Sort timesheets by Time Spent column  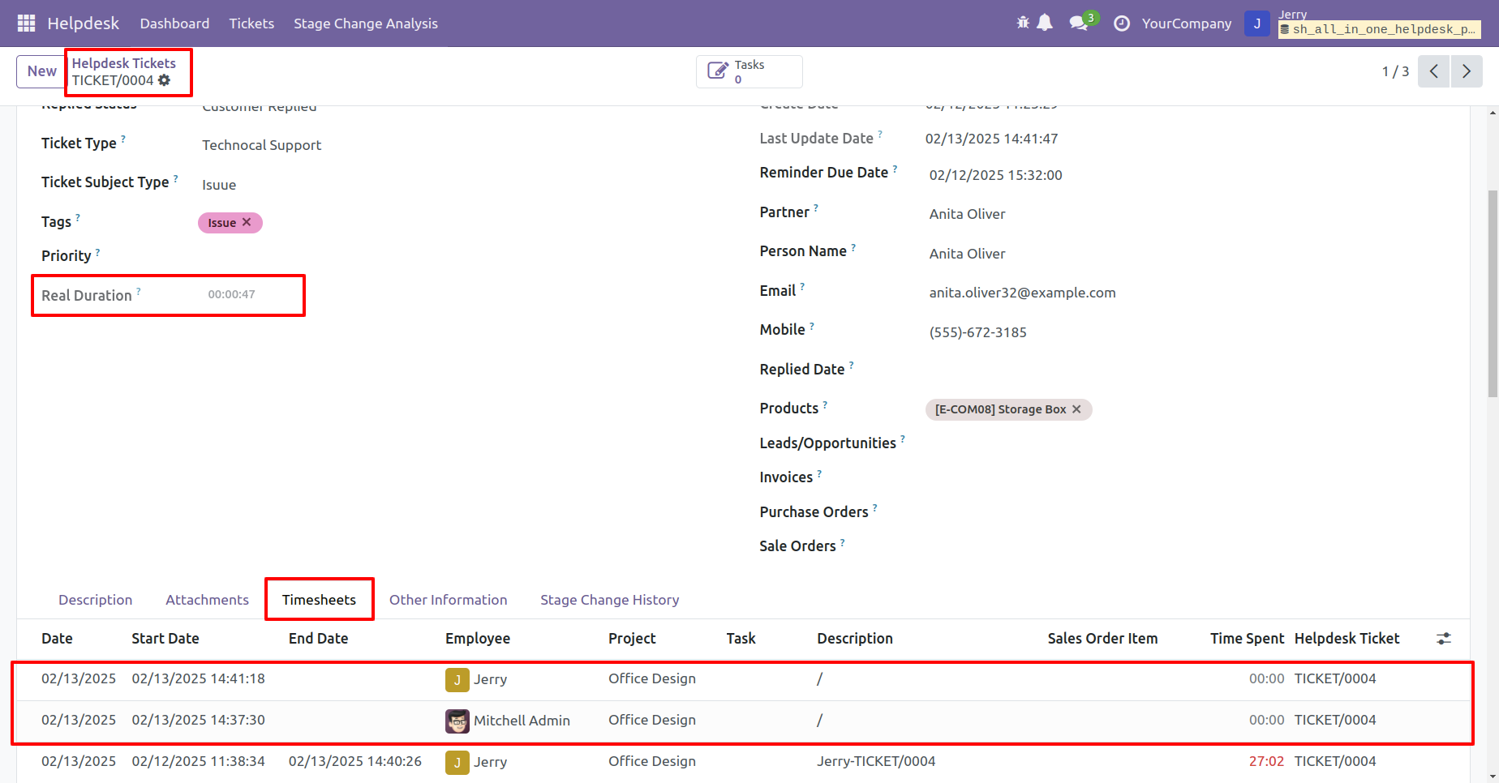(x=1247, y=639)
